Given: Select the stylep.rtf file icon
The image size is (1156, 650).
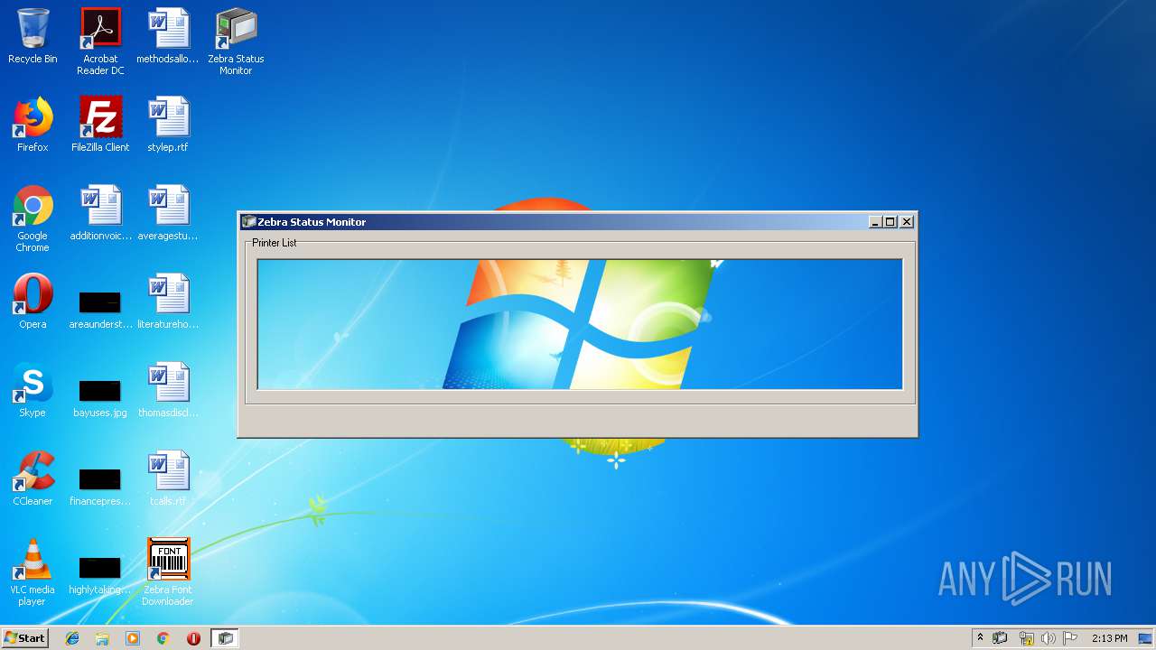Looking at the screenshot, I should coord(168,125).
